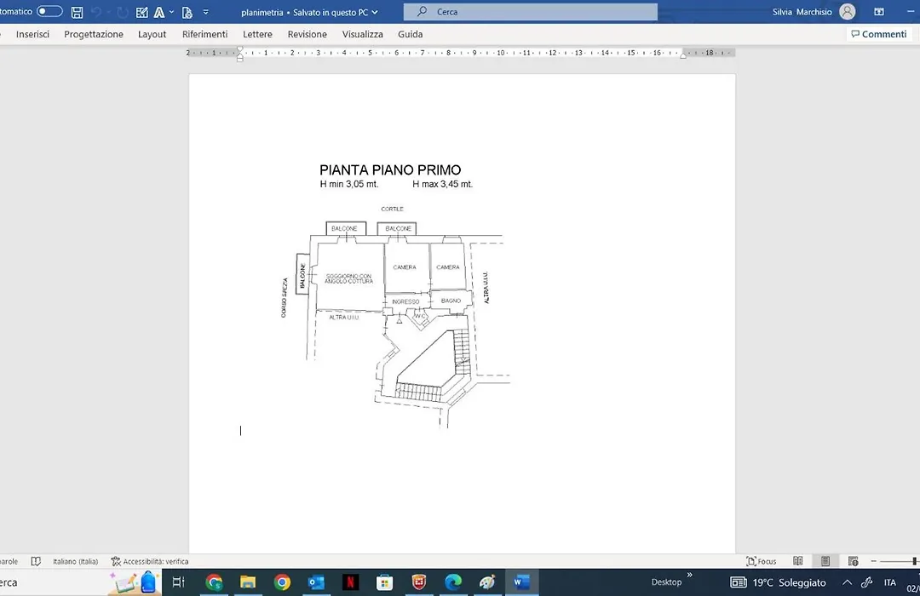Switch to Print Layout view icon

click(x=825, y=561)
